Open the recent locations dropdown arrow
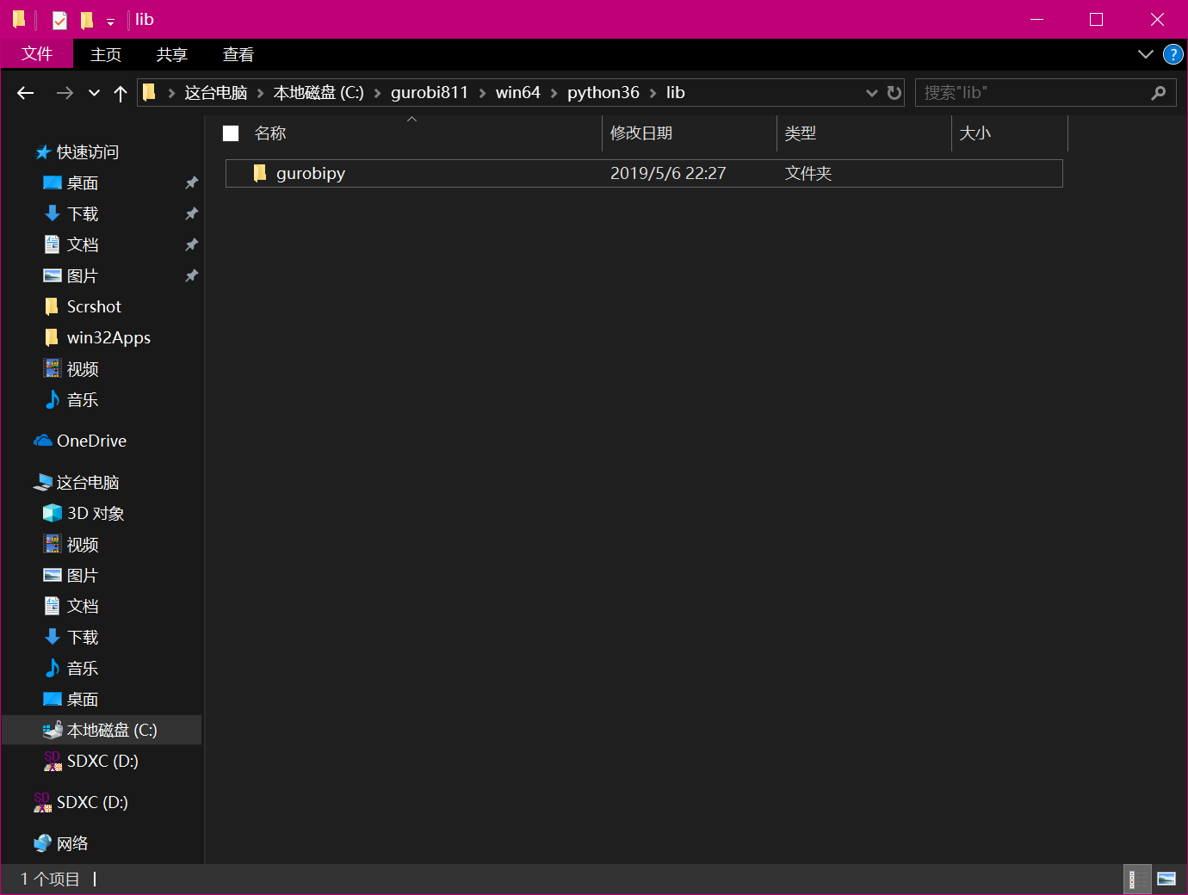The image size is (1188, 895). [94, 93]
